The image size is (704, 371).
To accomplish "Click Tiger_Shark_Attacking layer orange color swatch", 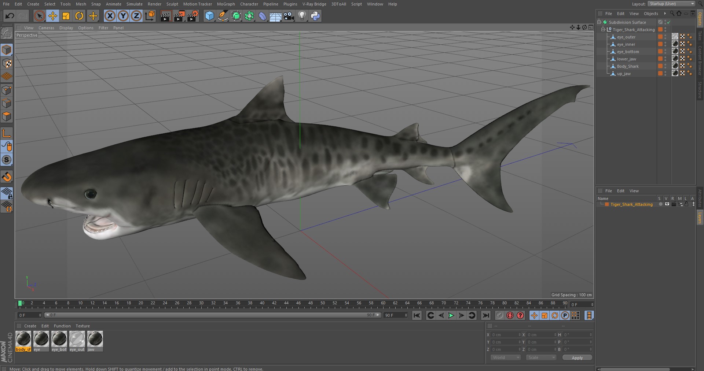I will pyautogui.click(x=607, y=204).
